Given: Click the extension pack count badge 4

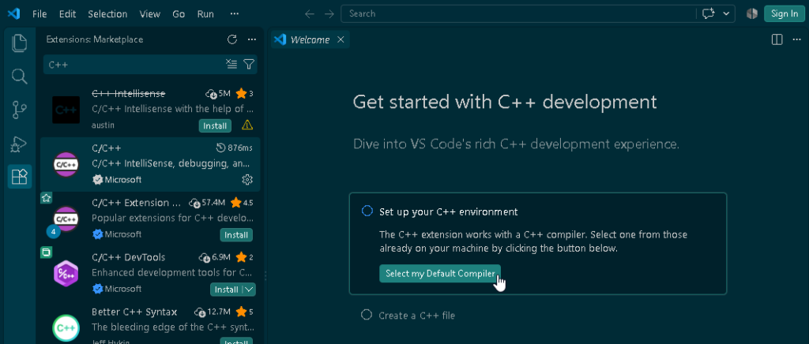Looking at the screenshot, I should [x=53, y=232].
